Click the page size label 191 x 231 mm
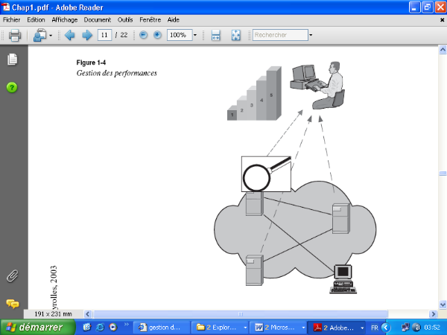This screenshot has width=447, height=335. click(54, 314)
